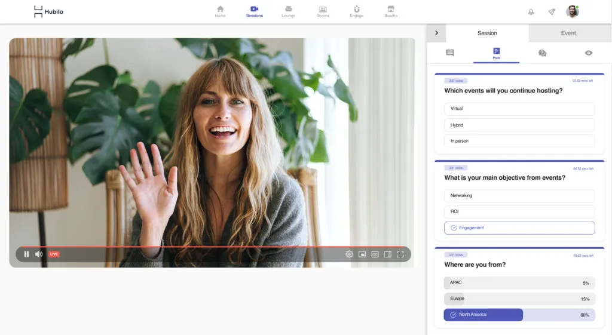Switch to the Session tab

pos(487,33)
